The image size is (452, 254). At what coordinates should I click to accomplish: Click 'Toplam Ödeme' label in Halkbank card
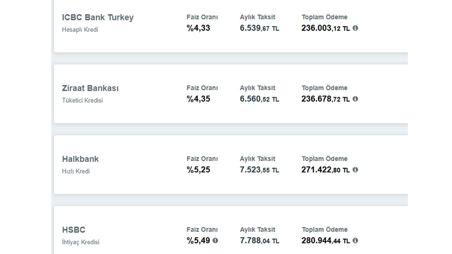pyautogui.click(x=325, y=159)
